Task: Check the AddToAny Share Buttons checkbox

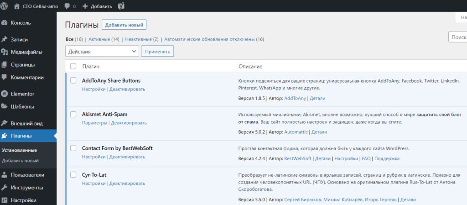Action: click(73, 80)
